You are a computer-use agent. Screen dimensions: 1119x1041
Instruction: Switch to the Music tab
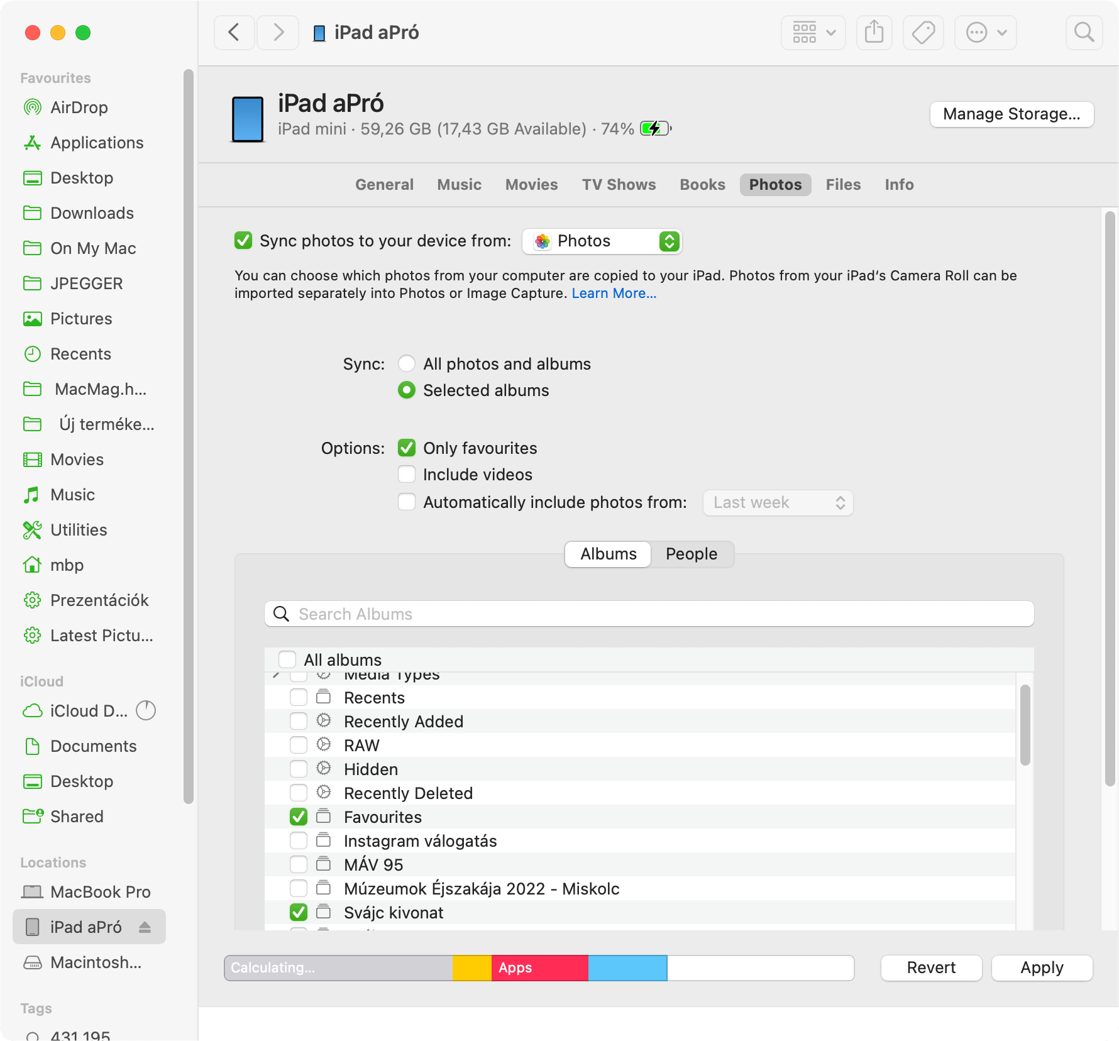tap(460, 185)
